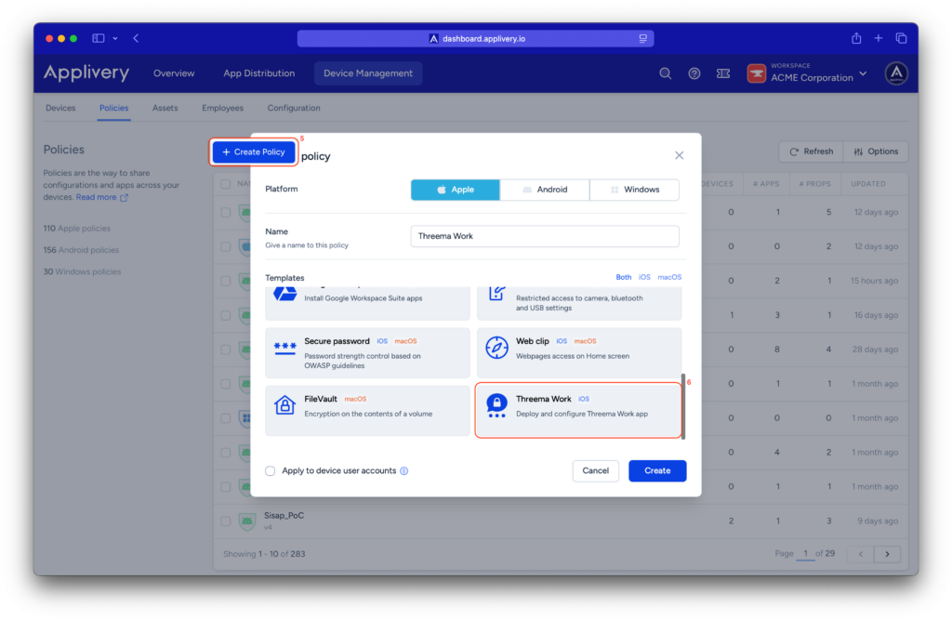Go to the next page arrow
Viewport: 952px width, 620px height.
[x=887, y=554]
